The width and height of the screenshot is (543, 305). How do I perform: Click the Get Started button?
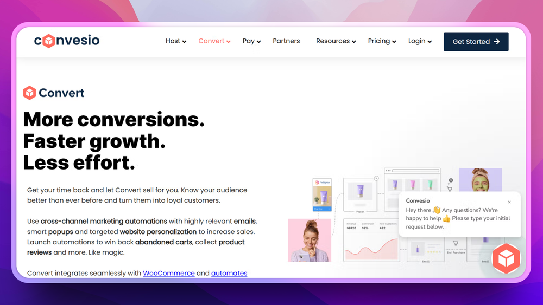(x=476, y=42)
